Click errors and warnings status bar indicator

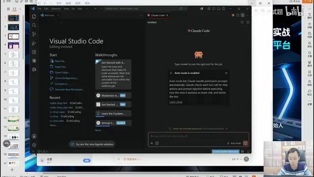click(43, 151)
